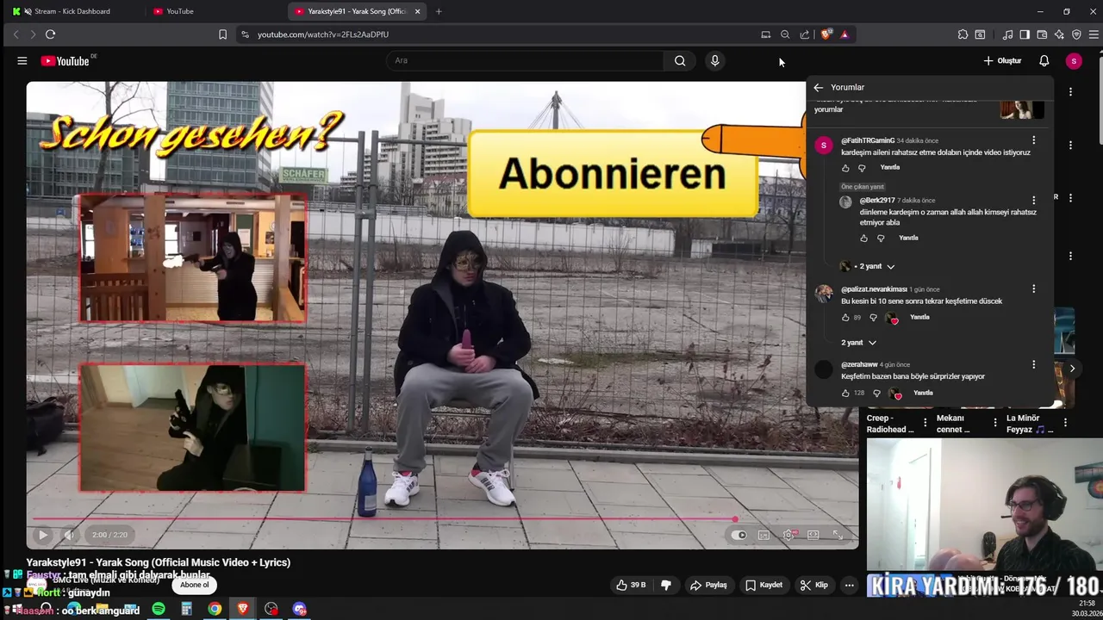
Task: Open the Brave Wallet icon
Action: click(1042, 34)
